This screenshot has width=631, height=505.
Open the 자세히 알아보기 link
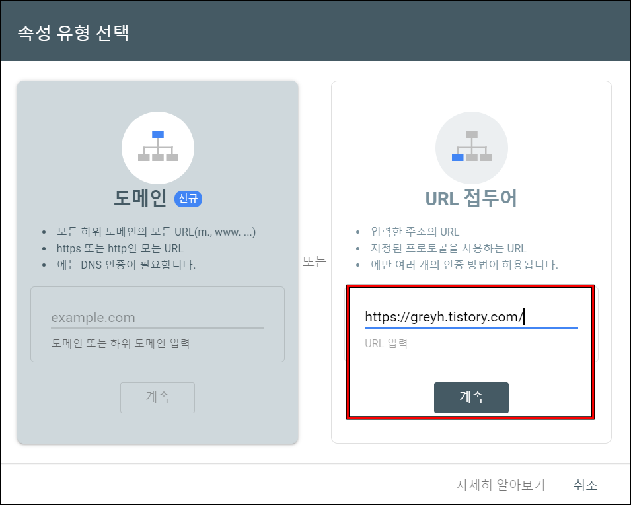501,485
